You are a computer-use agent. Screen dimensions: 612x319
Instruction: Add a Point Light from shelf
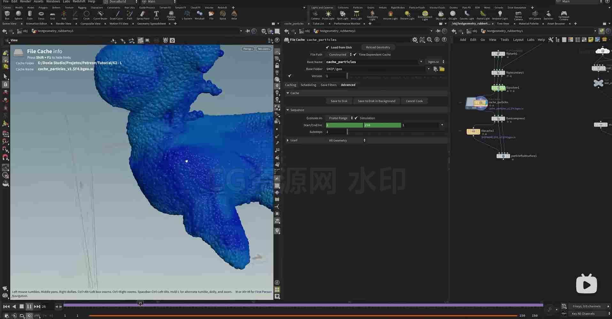point(328,15)
